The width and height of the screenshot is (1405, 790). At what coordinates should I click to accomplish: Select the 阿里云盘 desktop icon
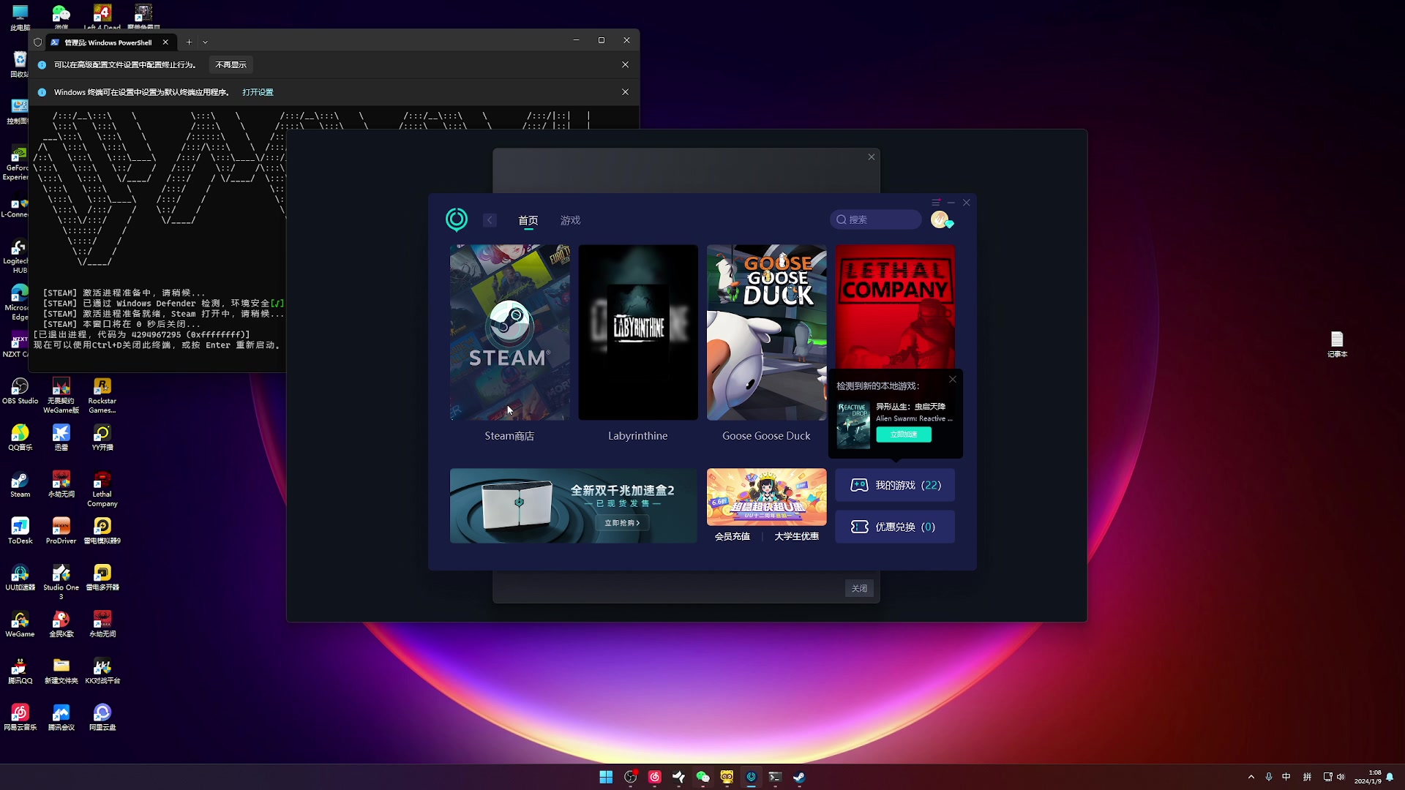(x=102, y=718)
